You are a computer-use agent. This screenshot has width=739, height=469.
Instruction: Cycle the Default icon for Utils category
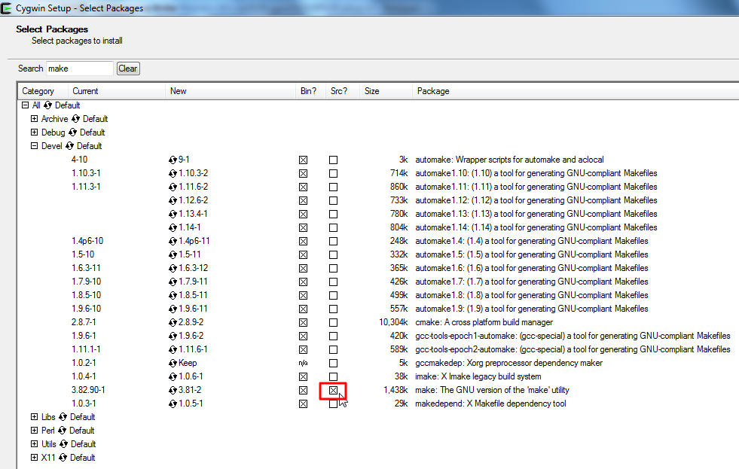click(63, 444)
